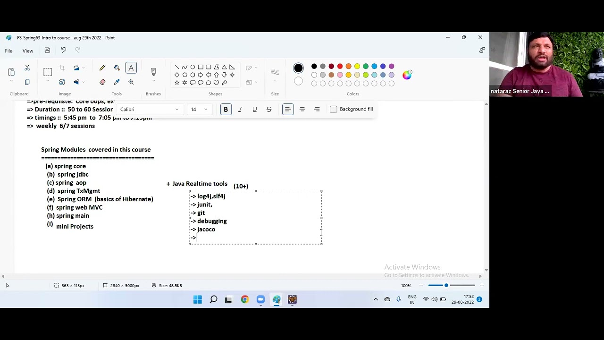The height and width of the screenshot is (340, 604).
Task: Choose the yellow color swatch
Action: point(357,67)
